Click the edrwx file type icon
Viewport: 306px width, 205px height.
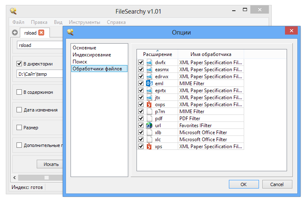(x=149, y=77)
